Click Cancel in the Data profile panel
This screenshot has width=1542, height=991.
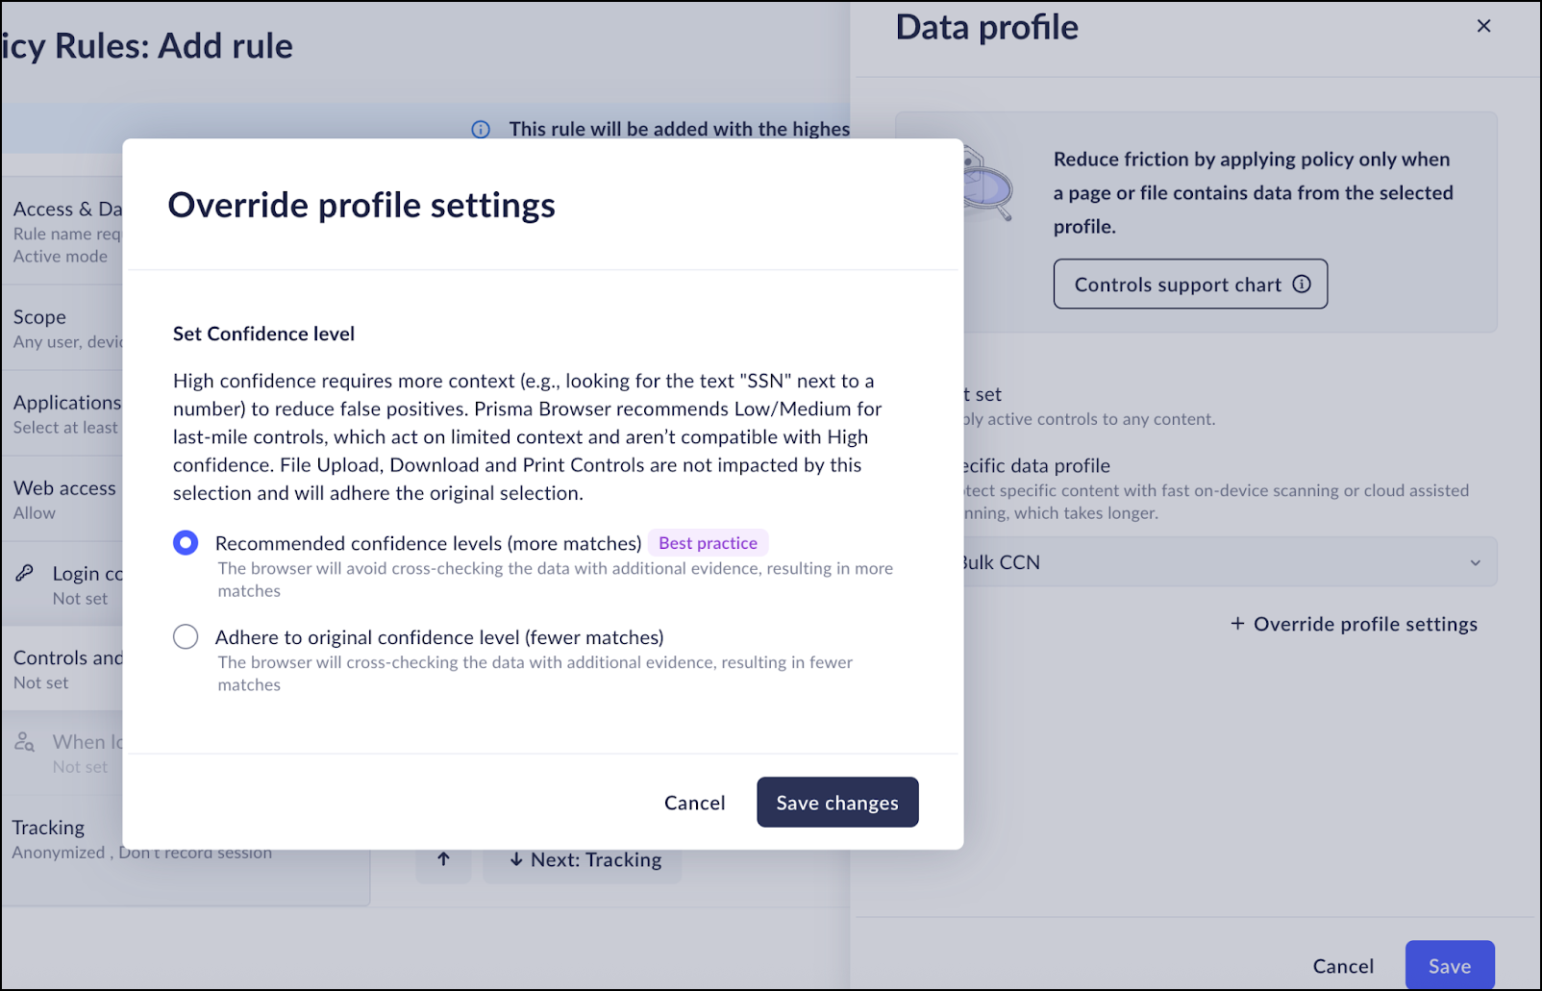tap(1343, 966)
